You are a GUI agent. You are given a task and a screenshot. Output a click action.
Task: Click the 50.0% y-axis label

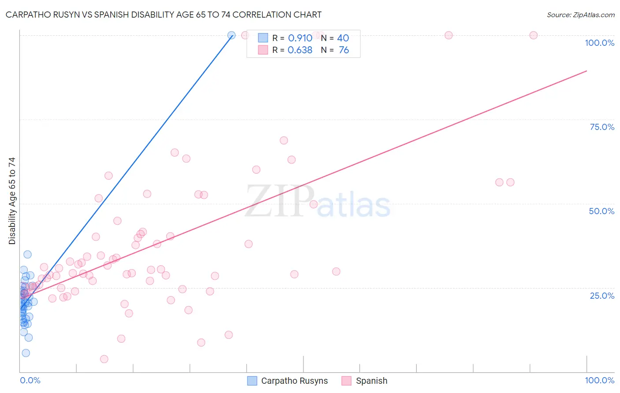tap(601, 211)
